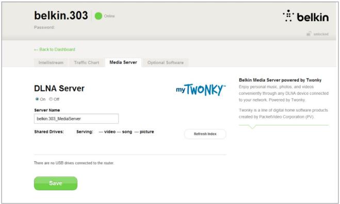340x204 pixels.
Task: Click the unlocked padlock icon
Action: (309, 34)
